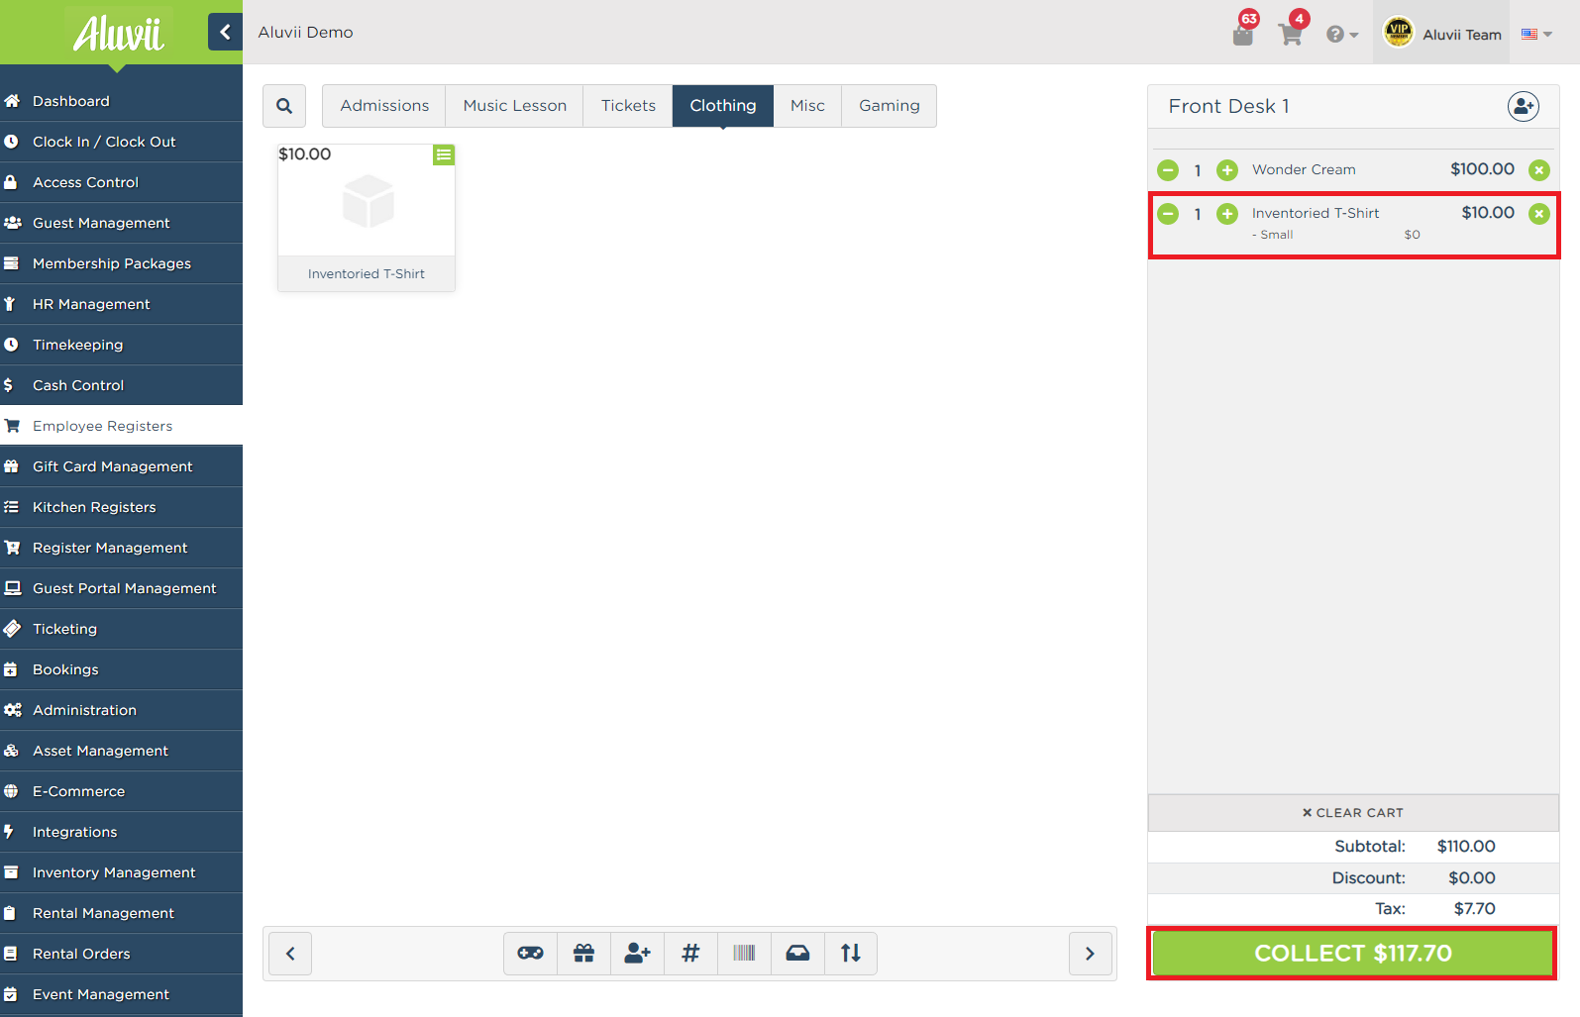This screenshot has height=1017, width=1580.
Task: Open Gift Card Management in the sidebar
Action: pyautogui.click(x=121, y=466)
